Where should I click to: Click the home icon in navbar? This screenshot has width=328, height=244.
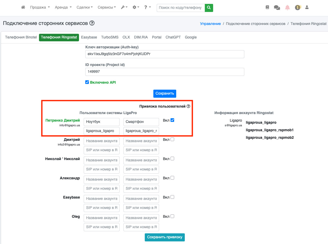pyautogui.click(x=23, y=8)
